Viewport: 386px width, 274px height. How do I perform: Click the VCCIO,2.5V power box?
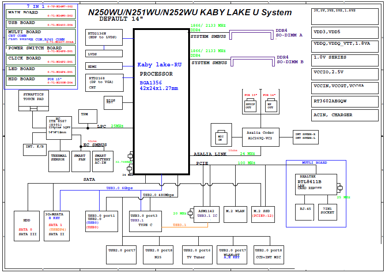click(x=345, y=74)
